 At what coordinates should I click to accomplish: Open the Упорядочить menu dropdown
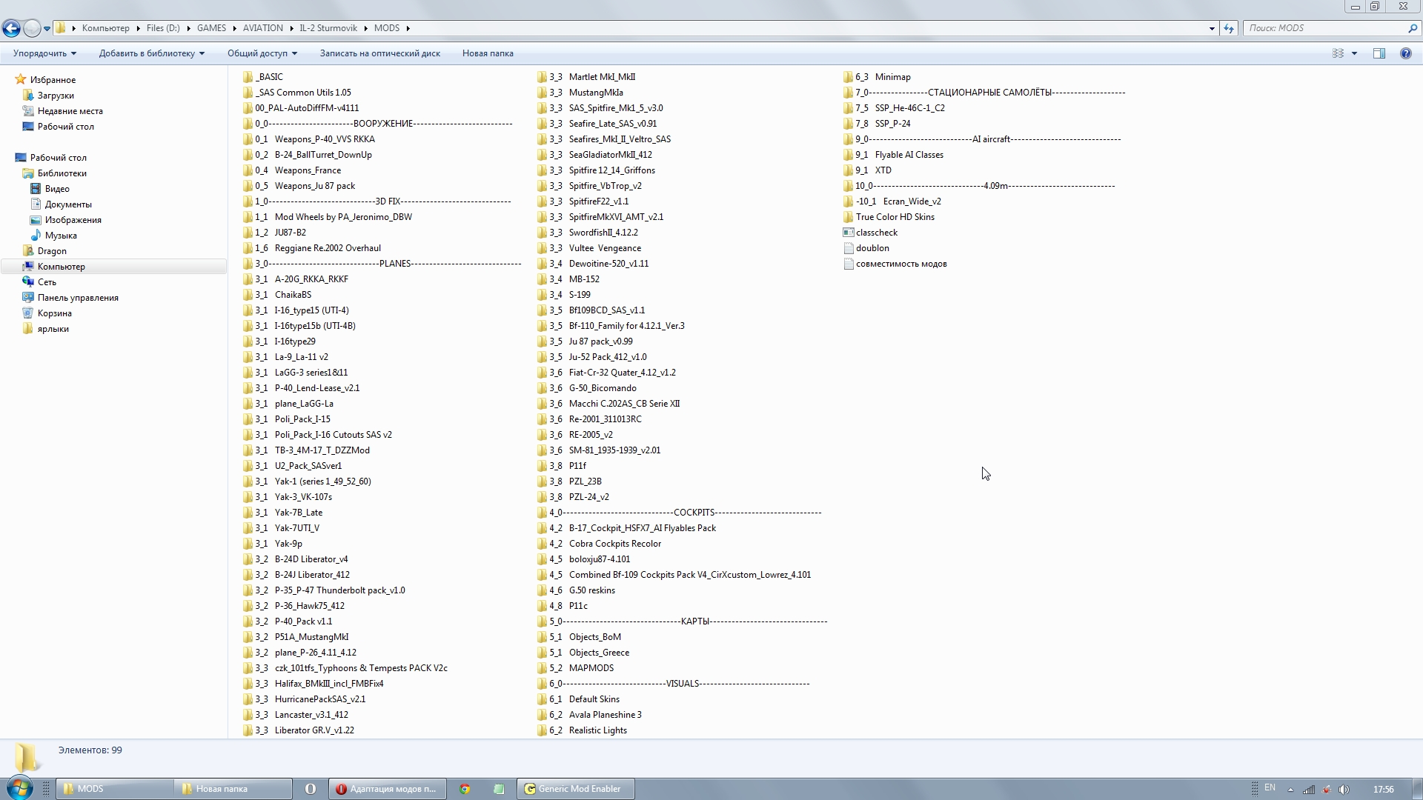[44, 53]
